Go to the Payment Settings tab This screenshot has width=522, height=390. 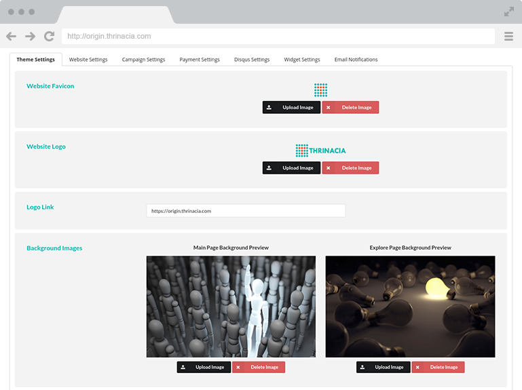(200, 60)
